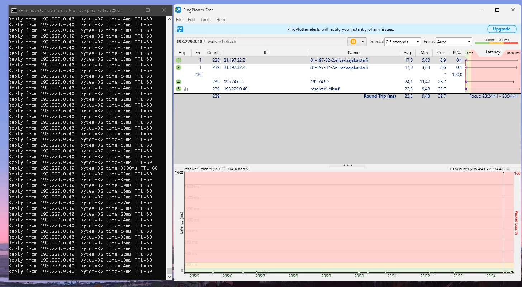Click the Upgrade button
The image size is (522, 287).
pyautogui.click(x=502, y=29)
